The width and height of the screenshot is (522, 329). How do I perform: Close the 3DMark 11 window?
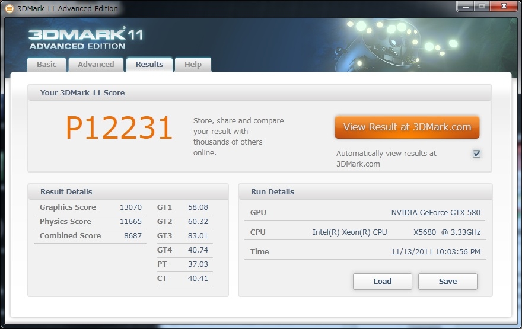tap(504, 7)
